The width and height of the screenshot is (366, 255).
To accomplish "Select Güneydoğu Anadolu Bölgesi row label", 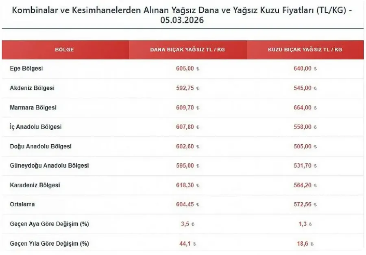I will tap(49, 165).
